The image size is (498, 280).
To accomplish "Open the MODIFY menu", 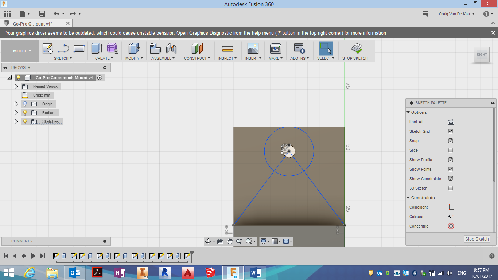I will (134, 58).
